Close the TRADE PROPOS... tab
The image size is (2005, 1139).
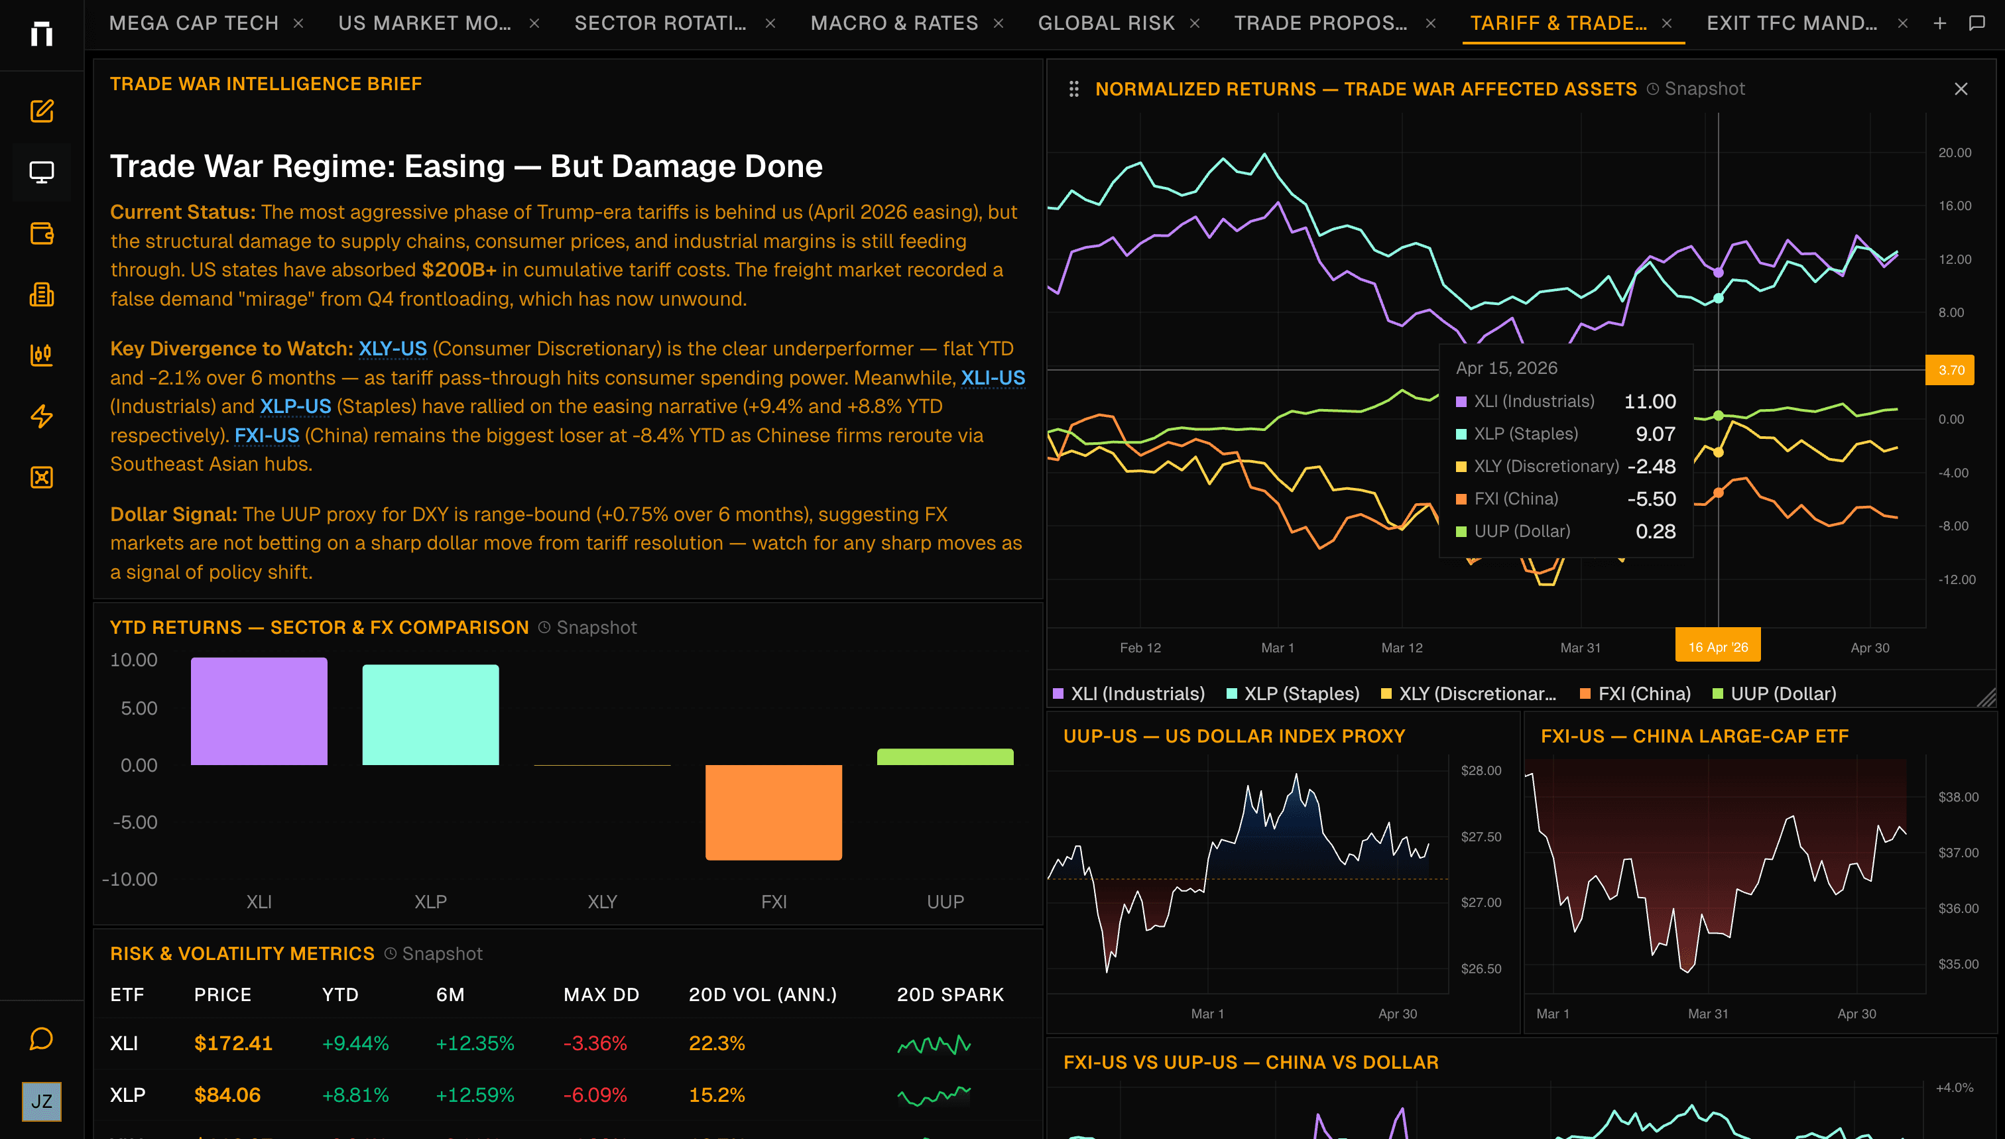click(x=1431, y=23)
